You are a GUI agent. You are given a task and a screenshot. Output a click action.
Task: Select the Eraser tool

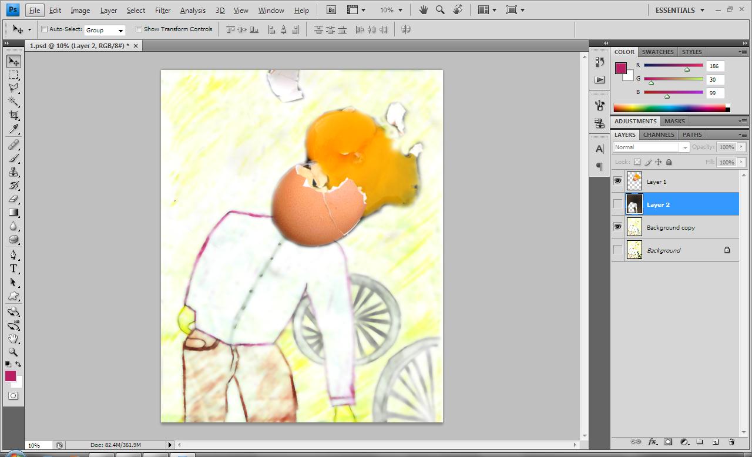[13, 199]
